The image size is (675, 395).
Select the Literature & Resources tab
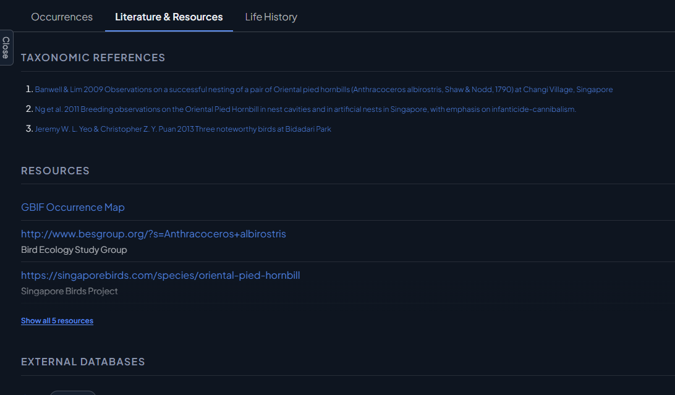(x=169, y=17)
